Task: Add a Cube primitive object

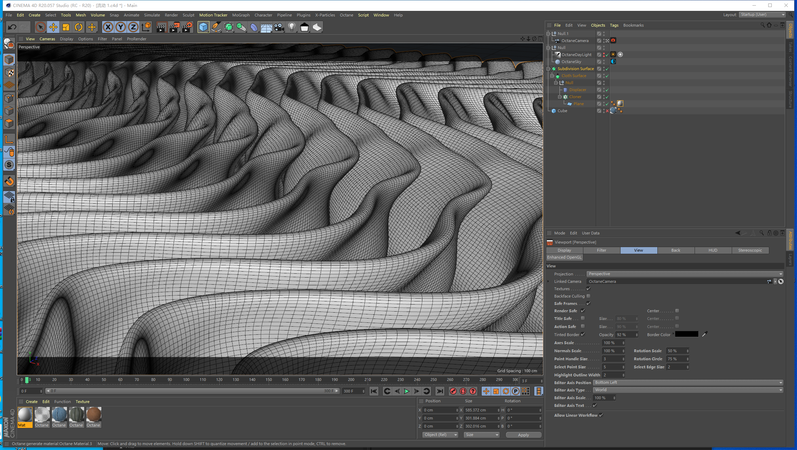Action: [x=203, y=27]
